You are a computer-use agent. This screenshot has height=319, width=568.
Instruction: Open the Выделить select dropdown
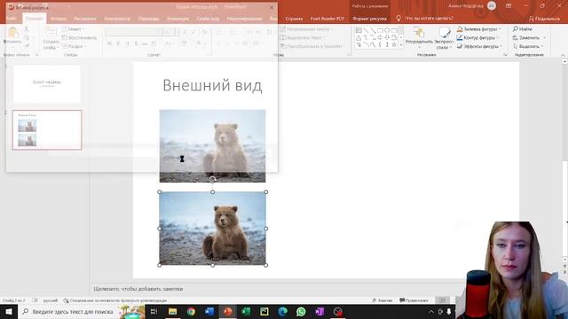[528, 46]
